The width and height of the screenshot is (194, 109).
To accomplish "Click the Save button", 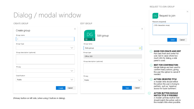I will pos(127,88).
